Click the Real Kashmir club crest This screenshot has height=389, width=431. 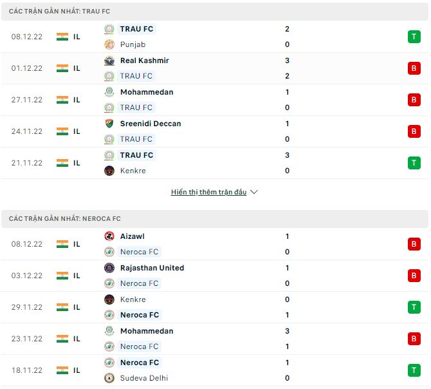coord(109,61)
